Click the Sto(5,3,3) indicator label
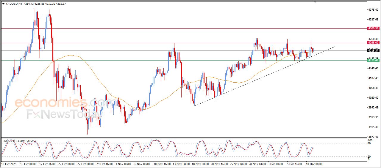 (x=9, y=141)
